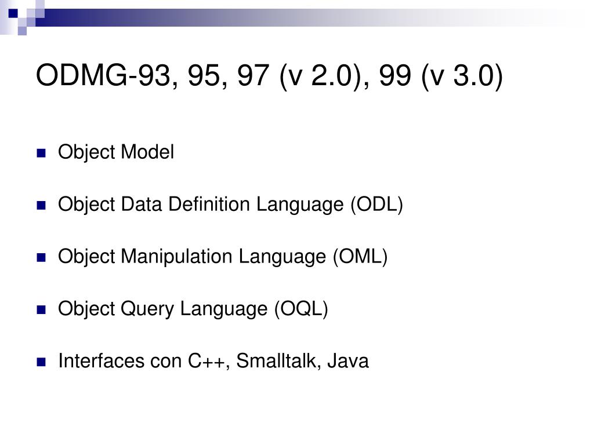Click the word Java in the last bullet
The width and height of the screenshot is (594, 445).
pos(348,361)
